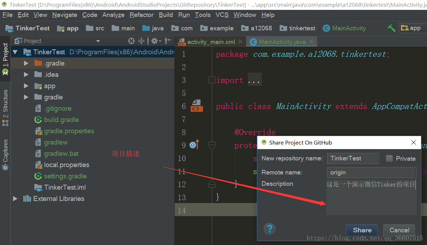
Task: Switch to the activity_main.xml tab
Action: tap(211, 42)
